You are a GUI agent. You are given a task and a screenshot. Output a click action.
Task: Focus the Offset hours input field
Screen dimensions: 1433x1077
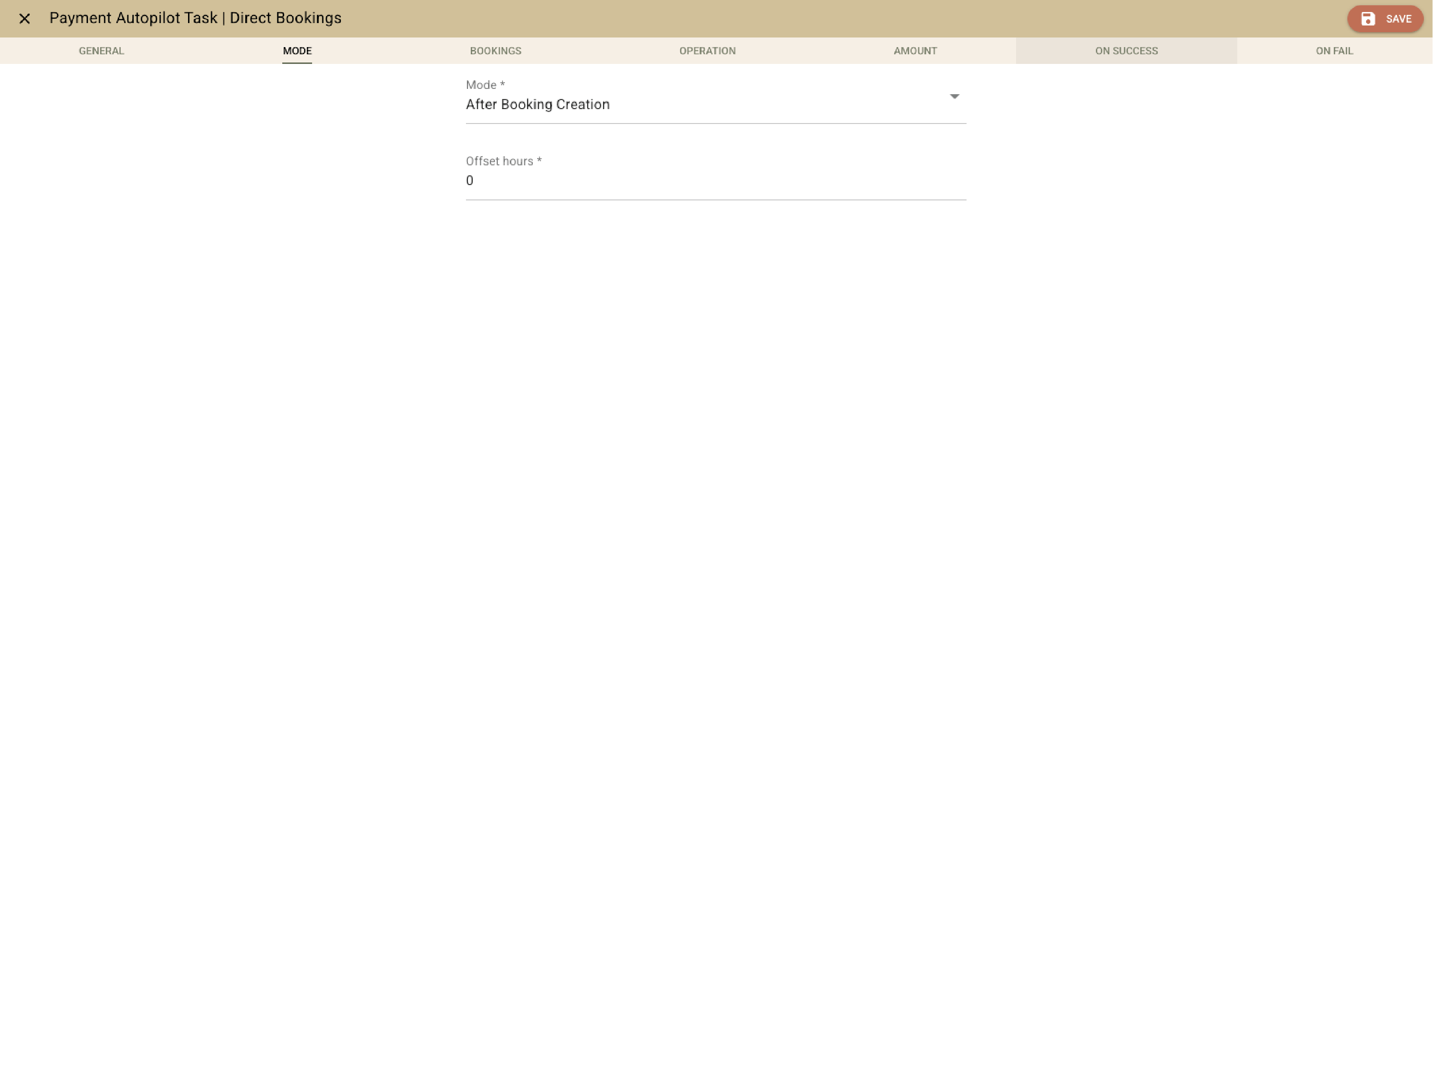(x=713, y=181)
